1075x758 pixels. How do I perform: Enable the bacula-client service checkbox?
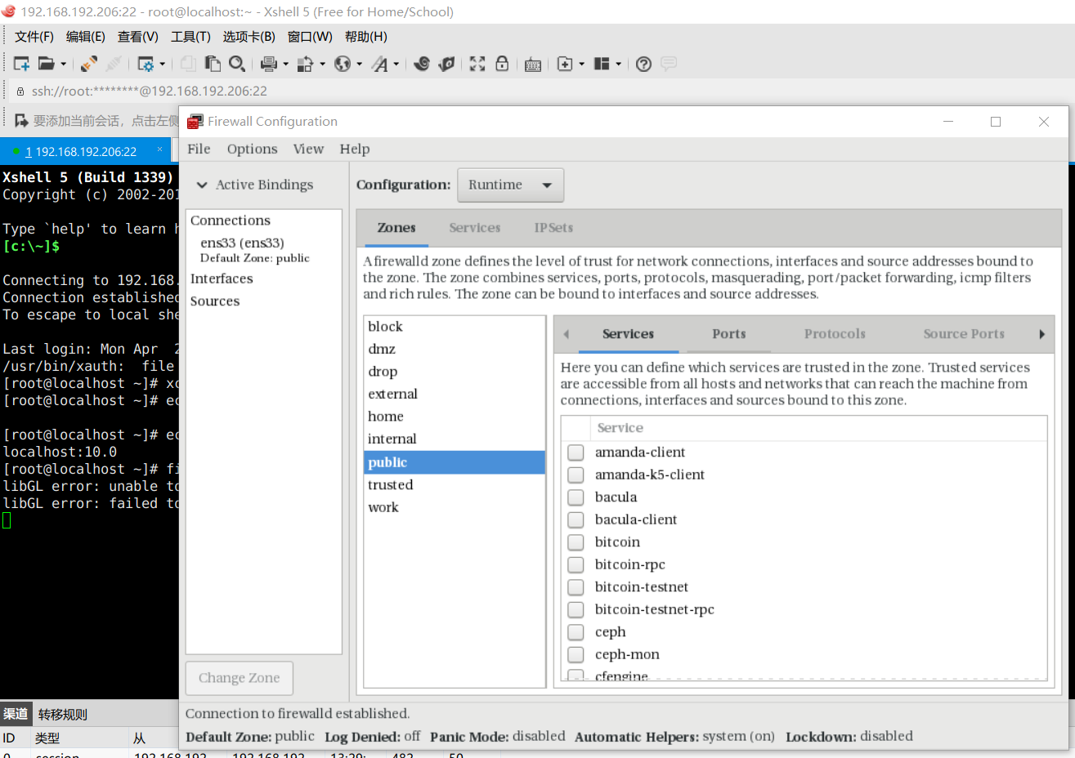pyautogui.click(x=576, y=519)
